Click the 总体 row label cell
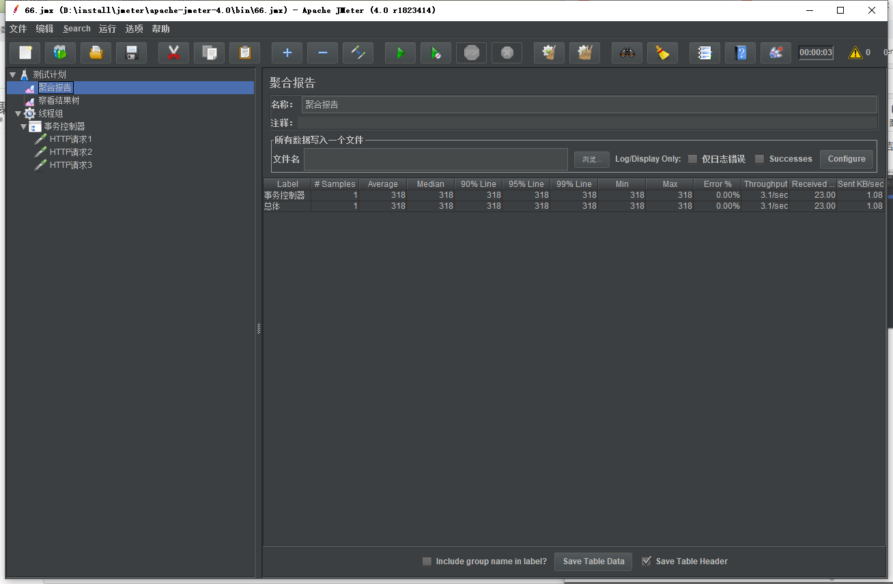The image size is (893, 584). 287,206
